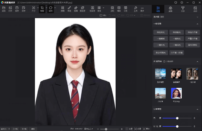Collapse the One-click settings (一键设置) section
The image size is (202, 131).
click(x=197, y=24)
